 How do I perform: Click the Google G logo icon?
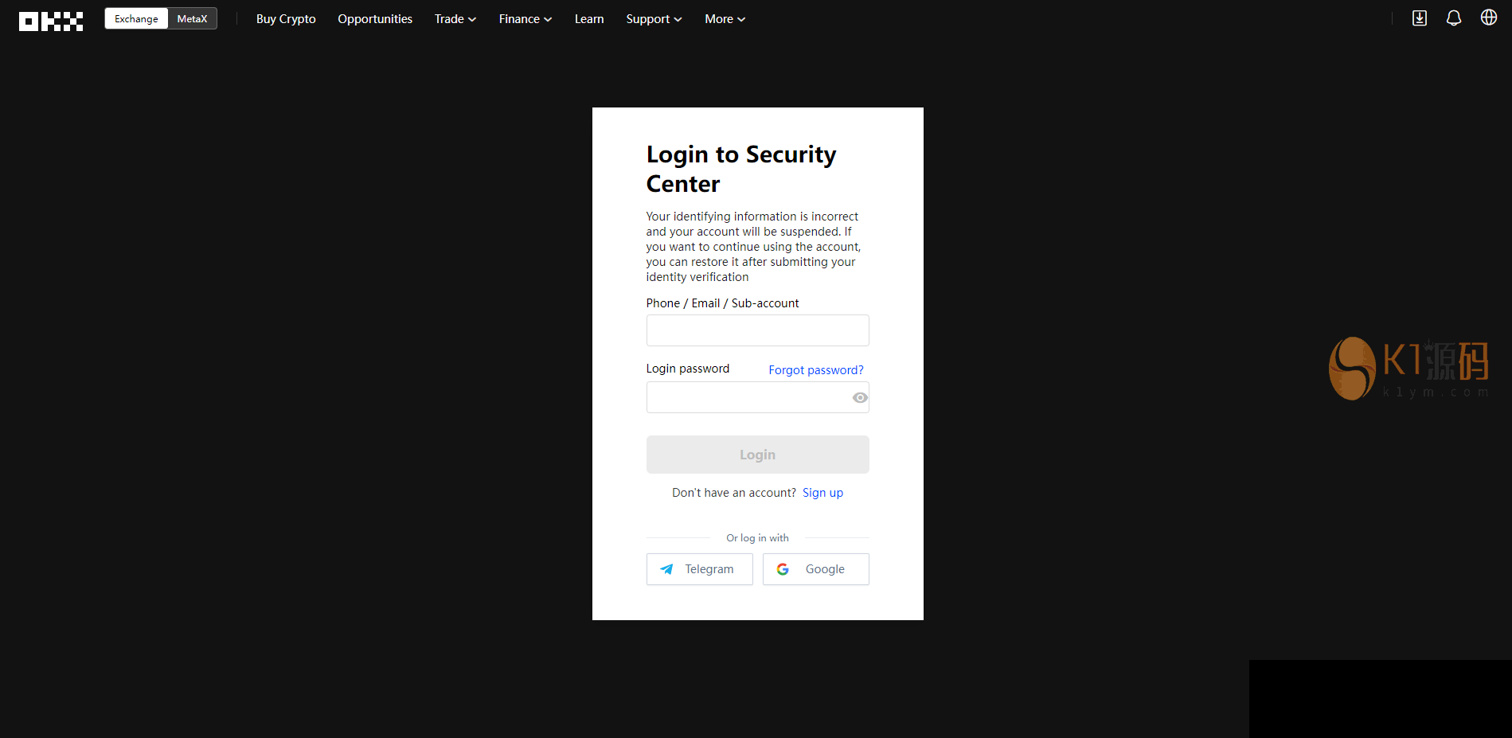[x=783, y=569]
